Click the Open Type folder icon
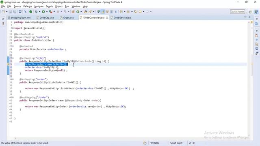This screenshot has height=146, width=260. (x=86, y=12)
